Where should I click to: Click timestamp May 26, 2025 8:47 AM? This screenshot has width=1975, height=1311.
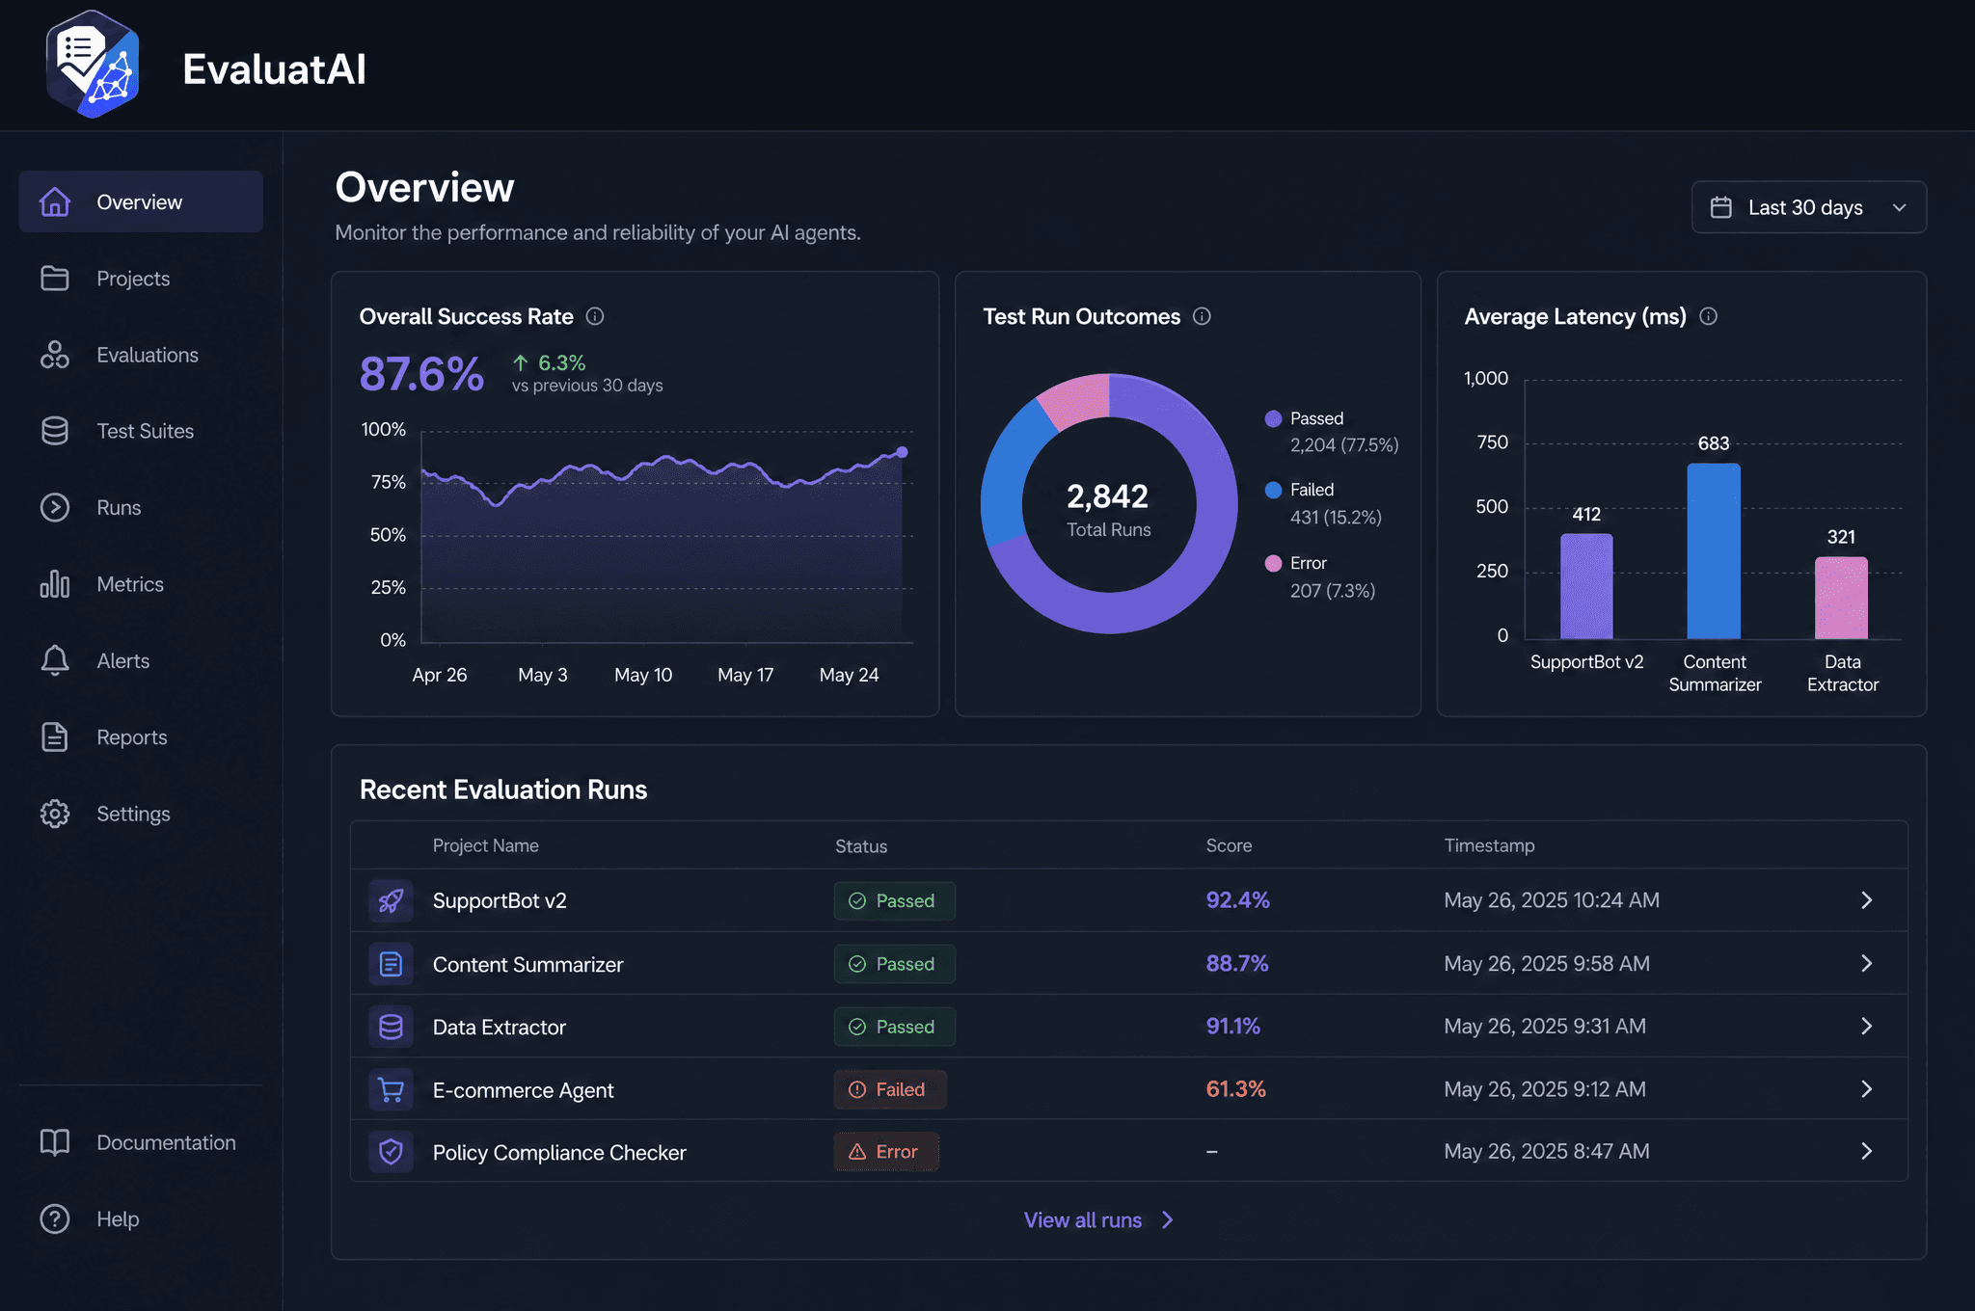click(1547, 1151)
